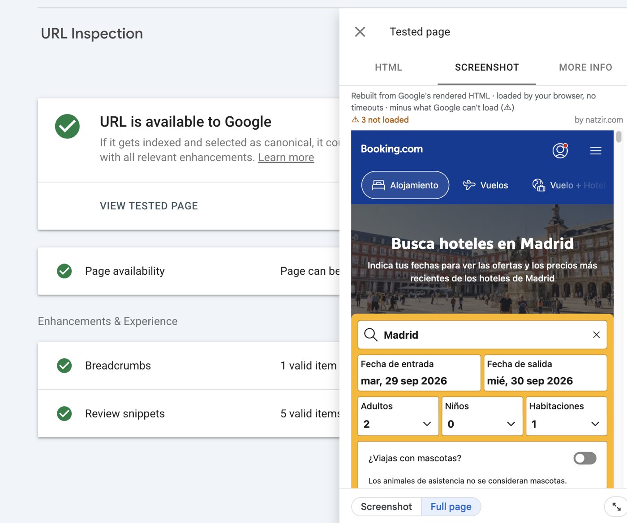
Task: Click the green check beside Page availability
Action: pyautogui.click(x=64, y=271)
